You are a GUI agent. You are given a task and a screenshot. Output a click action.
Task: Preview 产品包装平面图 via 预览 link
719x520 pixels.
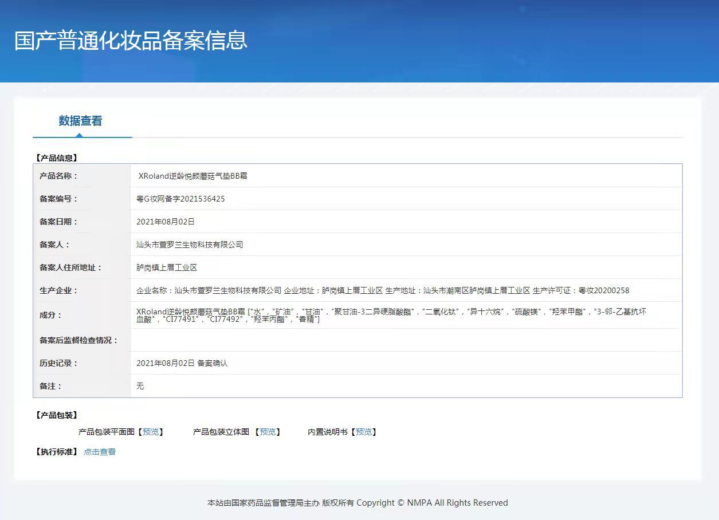tap(151, 432)
